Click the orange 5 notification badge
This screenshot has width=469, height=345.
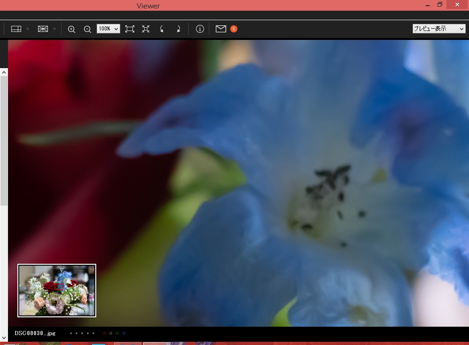click(x=234, y=29)
